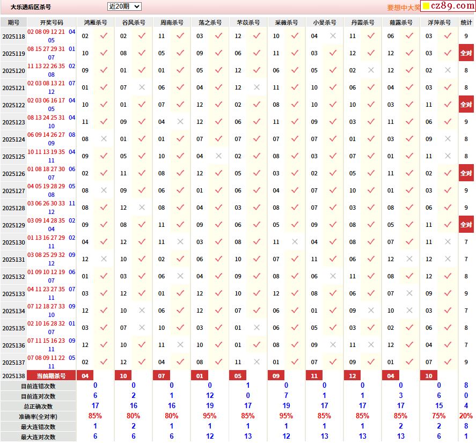Click the 丹霞杀号 cross mark in row 2025120

pyautogui.click(x=371, y=70)
